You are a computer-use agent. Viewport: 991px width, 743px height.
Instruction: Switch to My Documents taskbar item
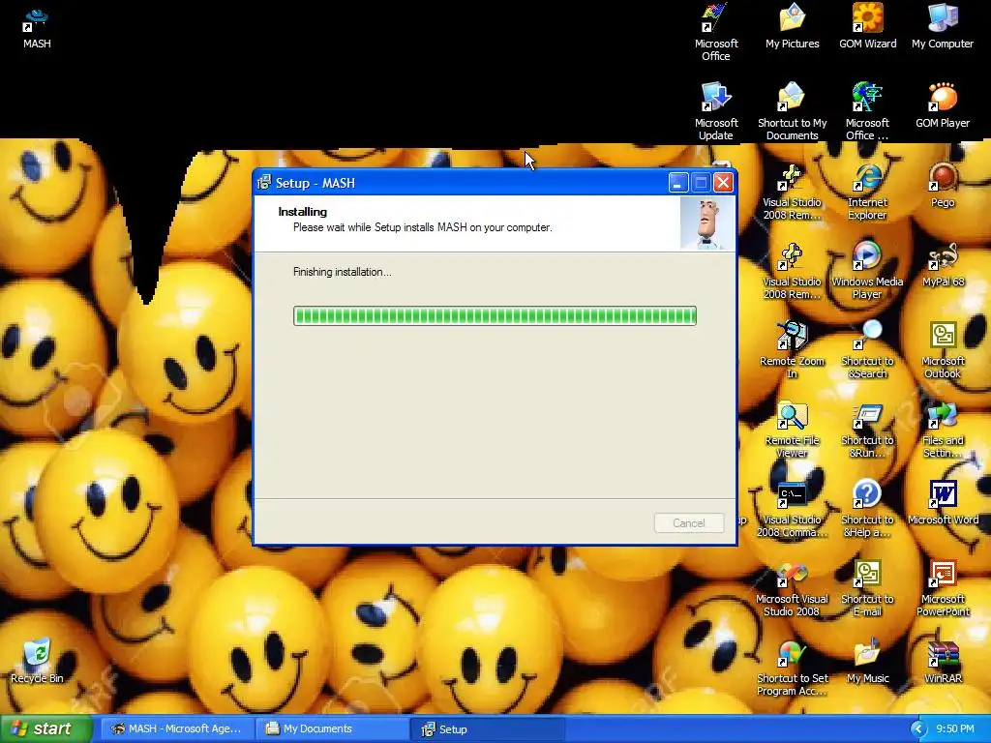coord(333,728)
